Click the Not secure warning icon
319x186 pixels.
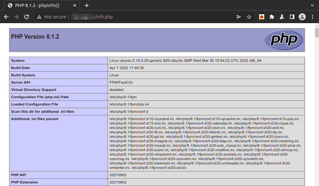39,17
